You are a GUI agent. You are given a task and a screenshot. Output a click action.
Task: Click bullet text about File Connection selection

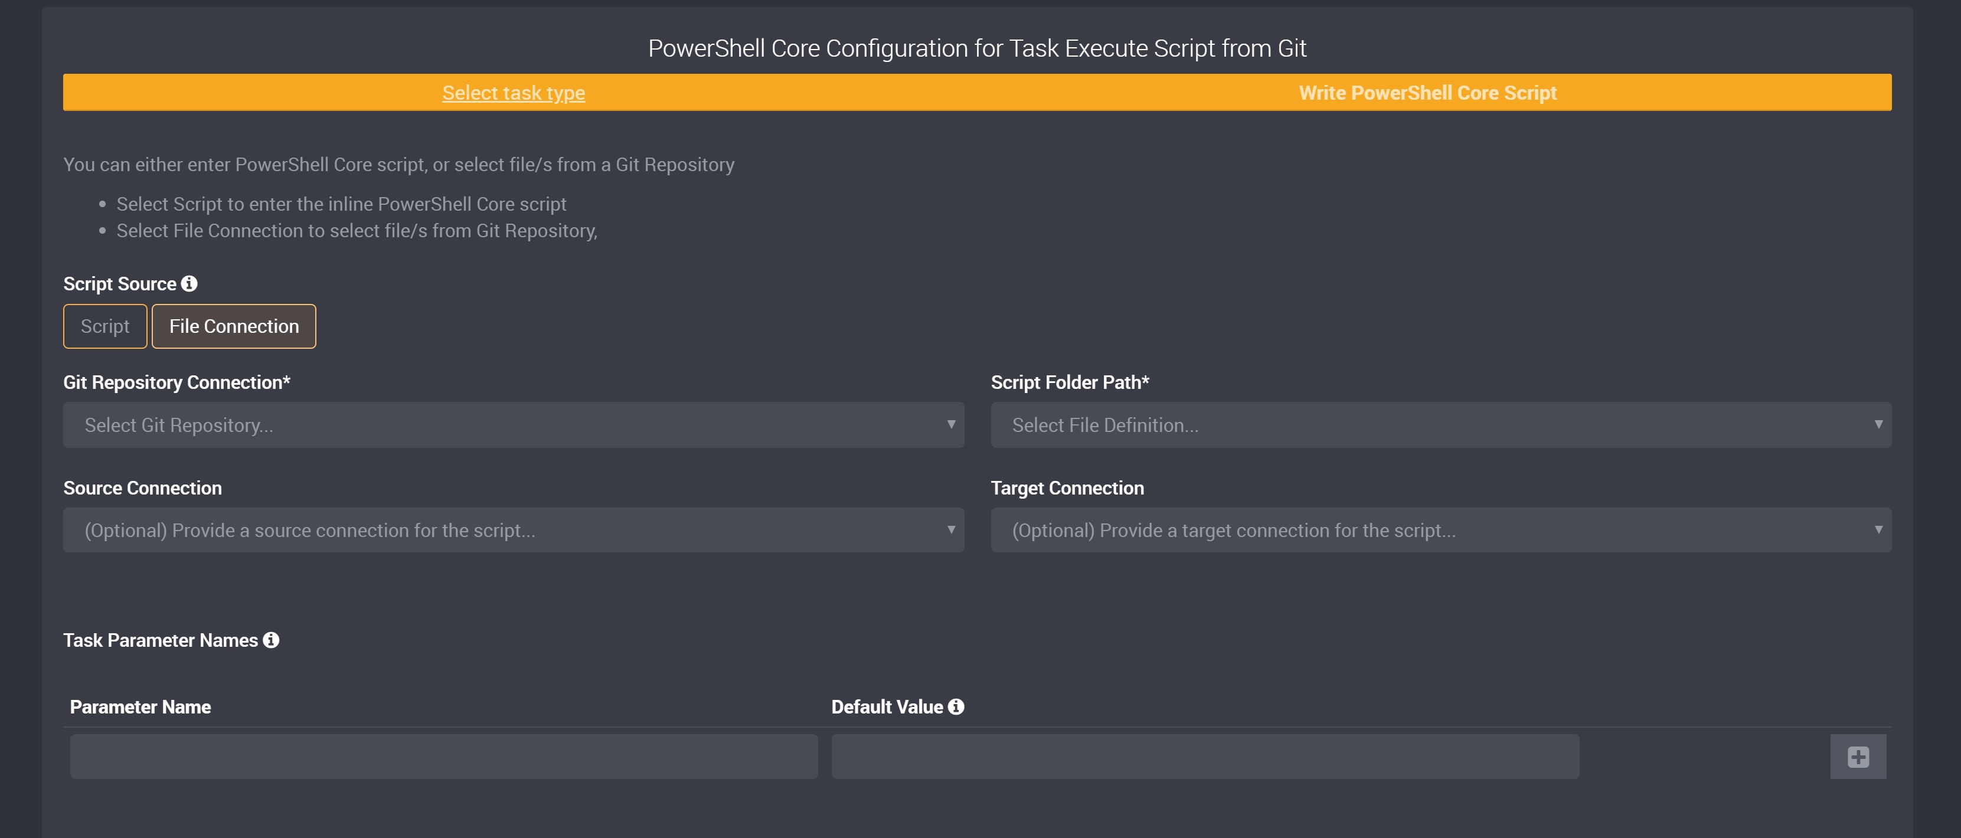pyautogui.click(x=357, y=231)
